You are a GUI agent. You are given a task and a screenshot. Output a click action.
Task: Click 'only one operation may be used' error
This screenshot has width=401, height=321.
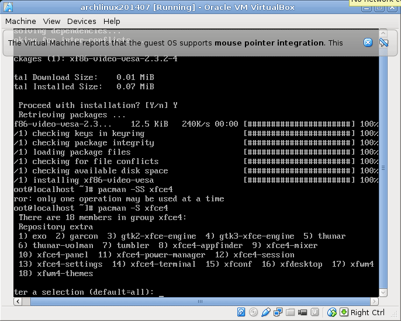pos(119,198)
